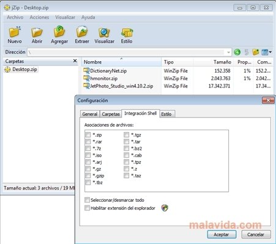Sort by the Com... column header
This screenshot has width=276, height=244.
[264, 62]
